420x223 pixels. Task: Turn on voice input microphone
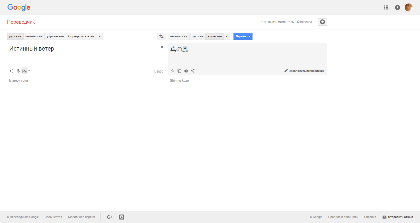pyautogui.click(x=18, y=71)
